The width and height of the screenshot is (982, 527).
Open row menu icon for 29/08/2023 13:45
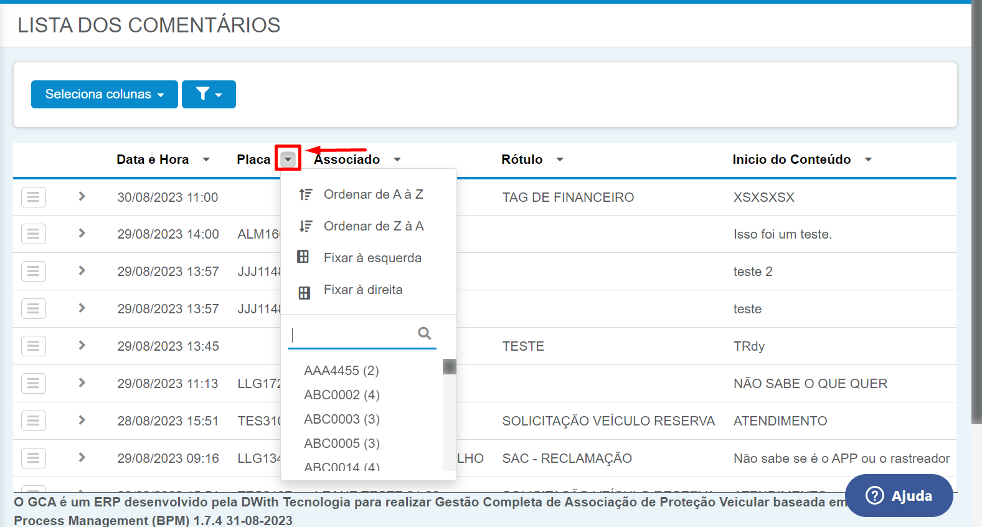(34, 346)
